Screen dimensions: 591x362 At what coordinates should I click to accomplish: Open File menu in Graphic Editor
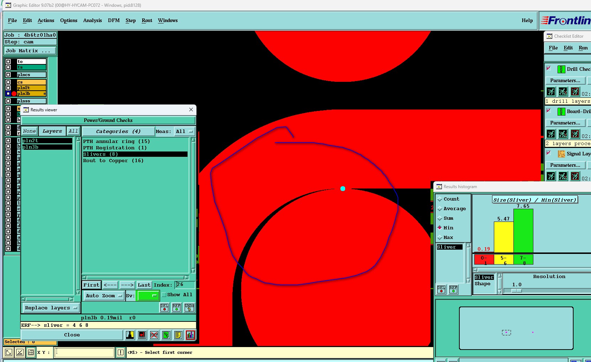point(12,21)
